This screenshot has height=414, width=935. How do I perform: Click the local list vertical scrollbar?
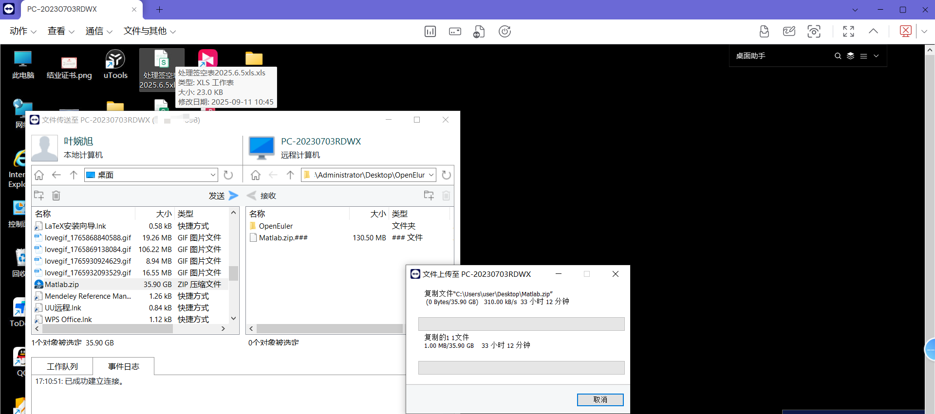pyautogui.click(x=233, y=272)
